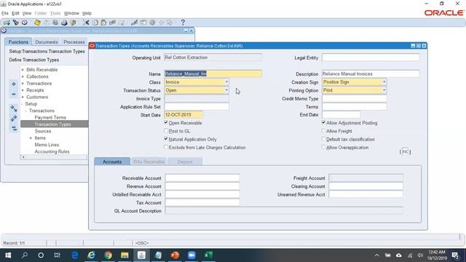Click the Find flashlight toolbar icon

point(15,23)
